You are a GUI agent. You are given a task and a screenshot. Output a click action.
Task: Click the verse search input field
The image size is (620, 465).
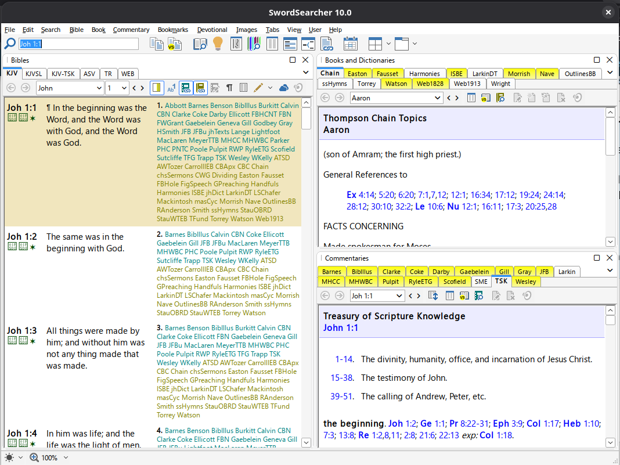pos(79,44)
